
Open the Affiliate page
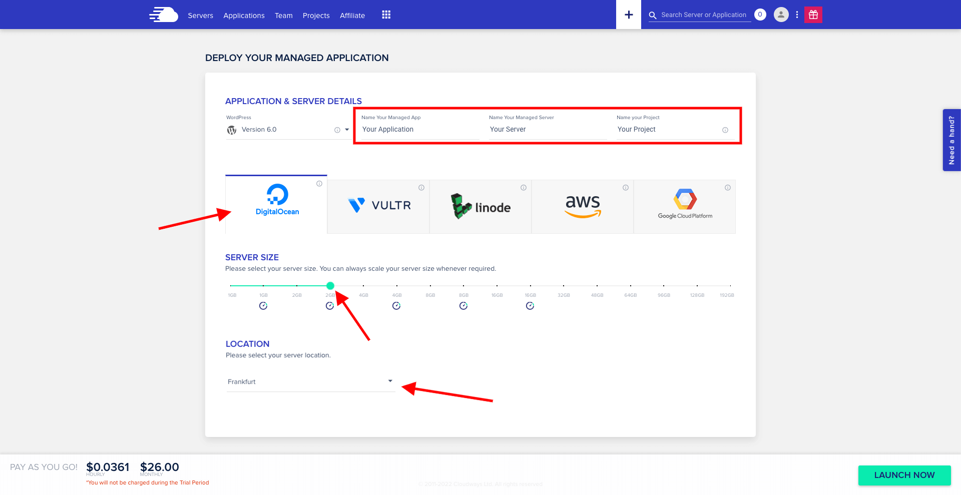click(352, 16)
